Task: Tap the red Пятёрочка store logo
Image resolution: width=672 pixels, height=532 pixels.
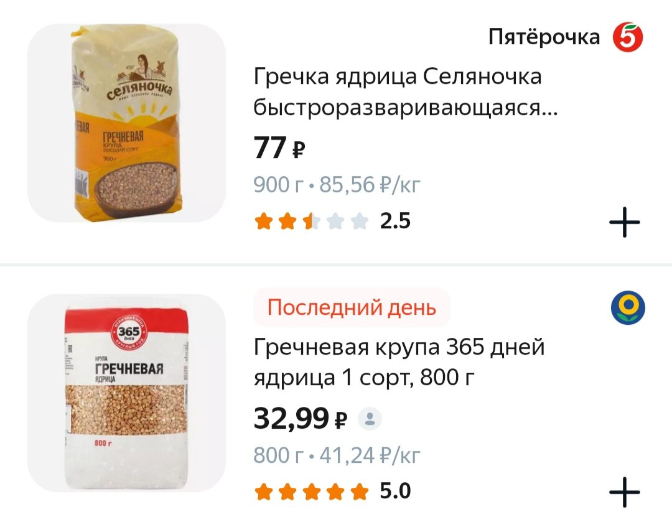Action: coord(628,37)
